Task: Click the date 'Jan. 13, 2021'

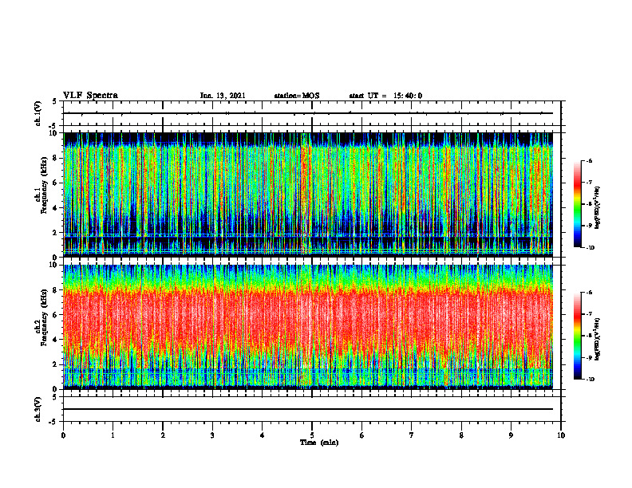Action: point(223,96)
